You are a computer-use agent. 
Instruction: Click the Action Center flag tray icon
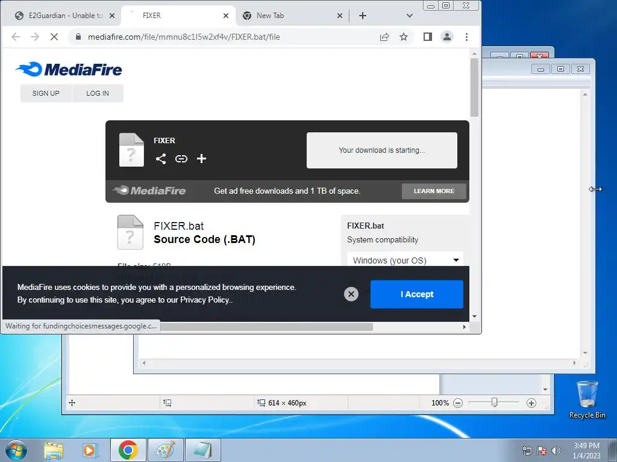point(542,451)
